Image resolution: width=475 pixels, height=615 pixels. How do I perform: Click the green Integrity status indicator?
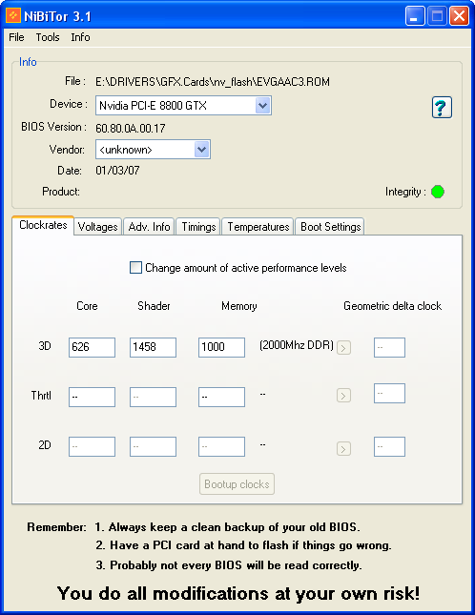coord(438,192)
